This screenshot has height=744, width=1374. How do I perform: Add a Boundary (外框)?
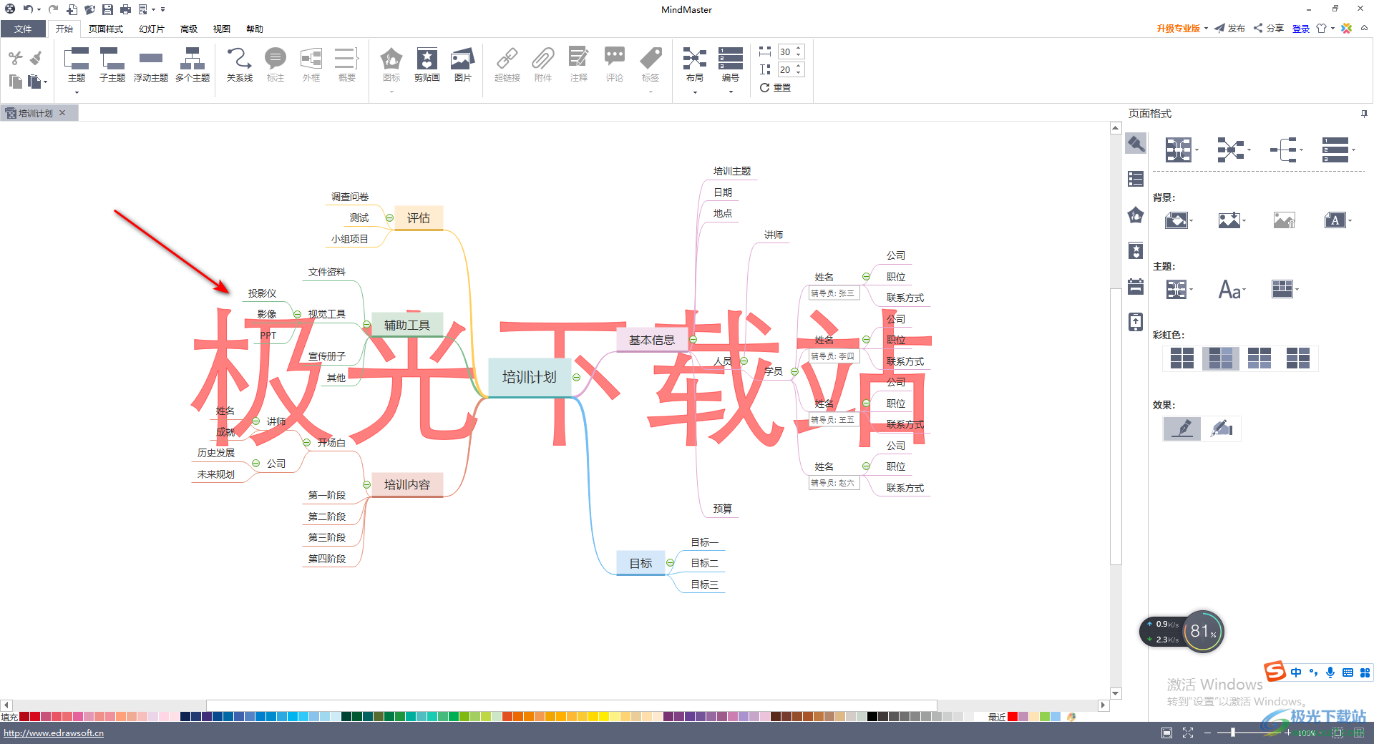tap(311, 64)
